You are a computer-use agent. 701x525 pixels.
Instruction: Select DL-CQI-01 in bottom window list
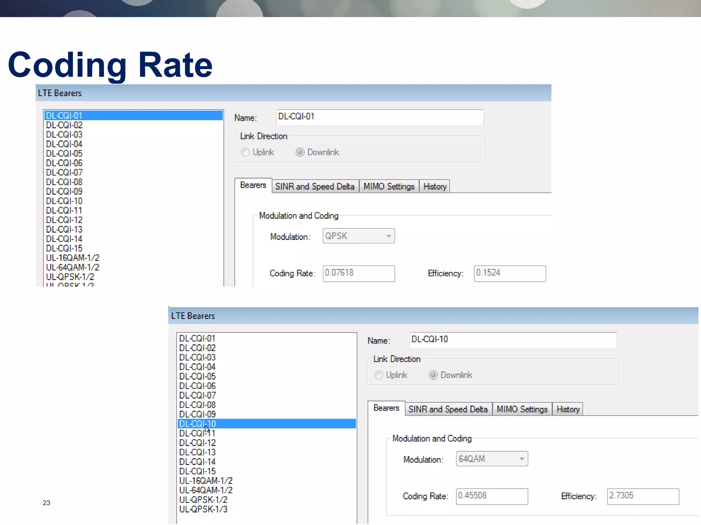coord(267,338)
